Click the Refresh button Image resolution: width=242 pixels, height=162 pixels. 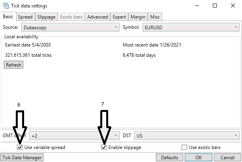13,65
